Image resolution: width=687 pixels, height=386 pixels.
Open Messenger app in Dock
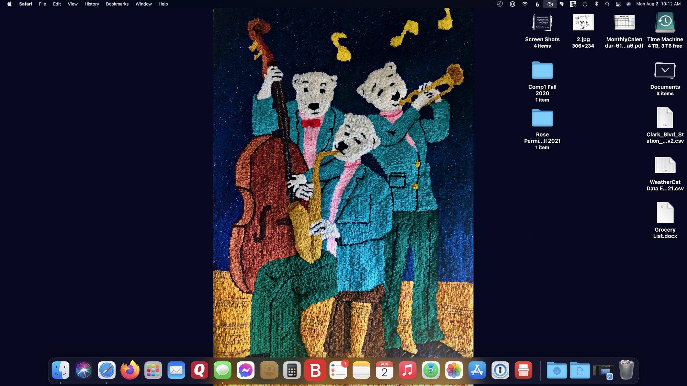[246, 370]
